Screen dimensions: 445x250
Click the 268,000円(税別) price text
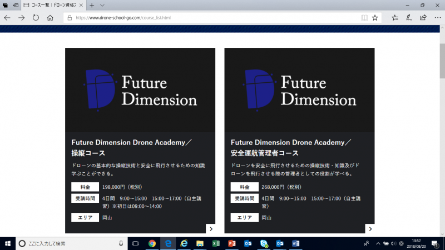(x=282, y=187)
